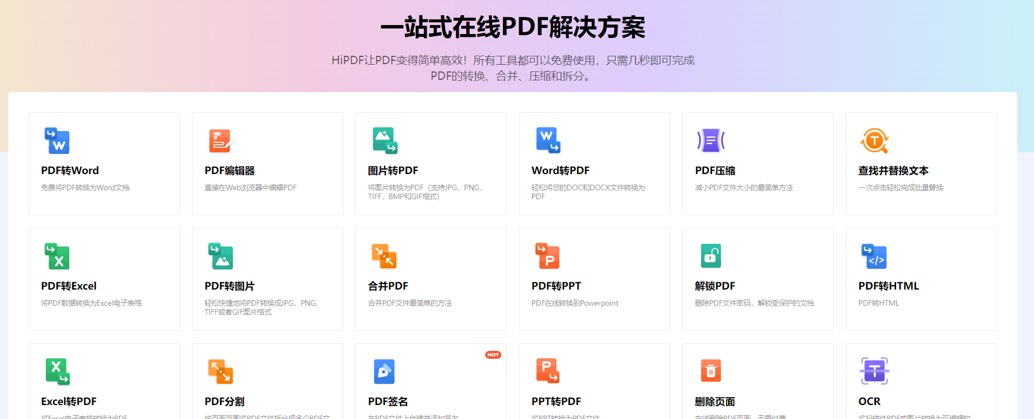
Task: Click the HOT badge on PDF签名 card
Action: click(493, 355)
